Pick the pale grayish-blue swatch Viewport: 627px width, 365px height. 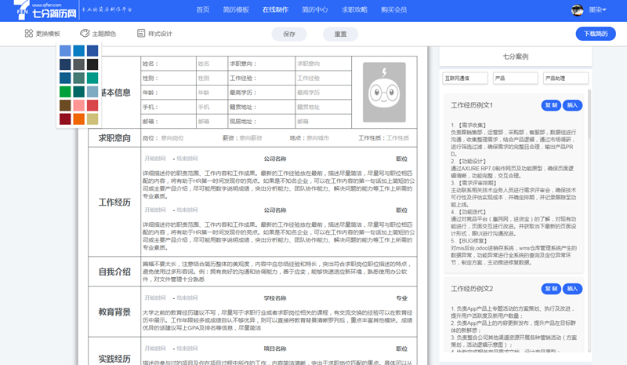tap(92, 92)
